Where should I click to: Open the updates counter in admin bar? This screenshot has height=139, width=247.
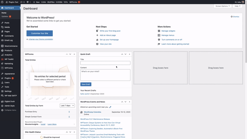coord(22,2)
